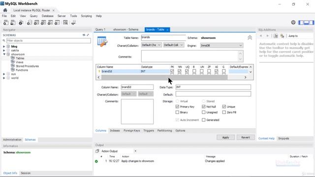Uncheck the Primary Key checkbox
Screen dimensions: 315x177
pyautogui.click(x=177, y=107)
